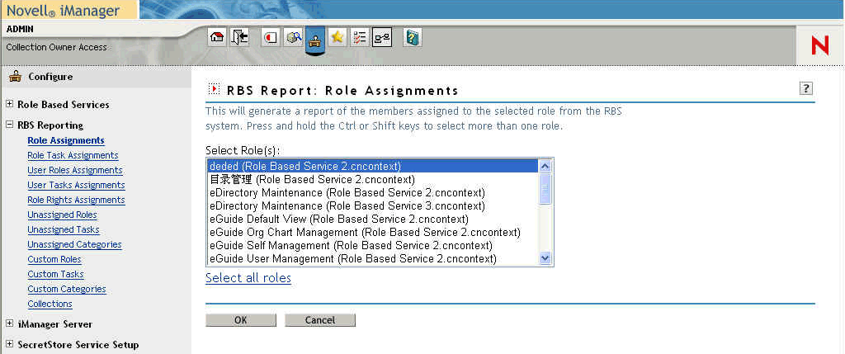Click the Monitor network icon
Screen dimensions: 845x354
pyautogui.click(x=381, y=37)
